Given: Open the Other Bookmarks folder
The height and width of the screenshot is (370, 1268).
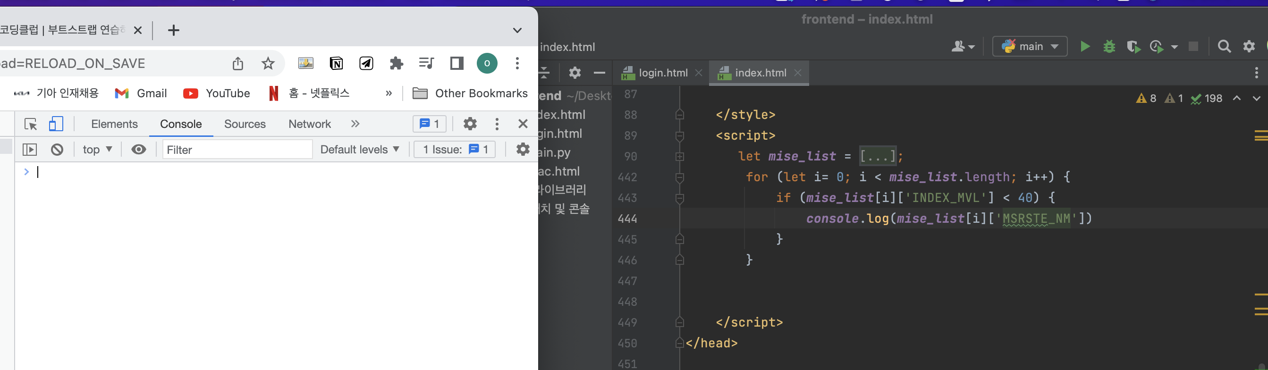Looking at the screenshot, I should 470,93.
